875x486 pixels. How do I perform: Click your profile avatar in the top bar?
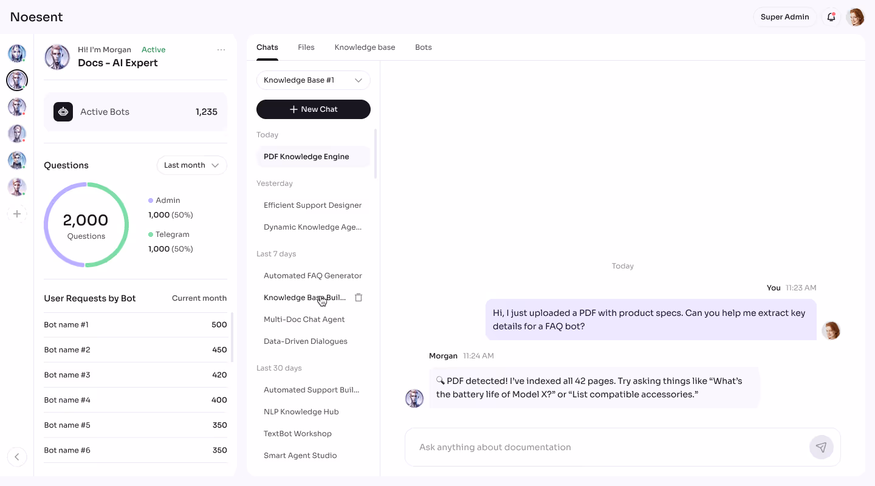856,17
